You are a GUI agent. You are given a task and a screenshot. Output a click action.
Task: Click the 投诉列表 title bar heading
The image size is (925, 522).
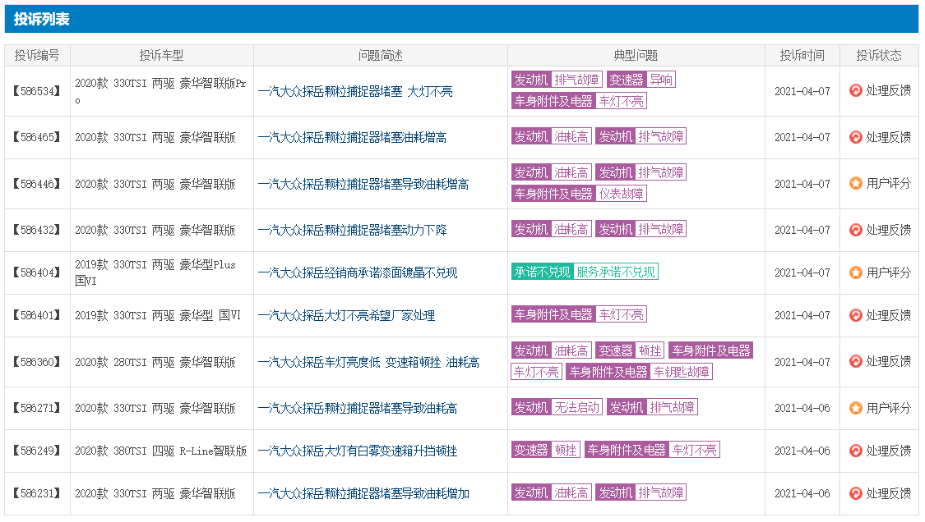click(x=41, y=19)
